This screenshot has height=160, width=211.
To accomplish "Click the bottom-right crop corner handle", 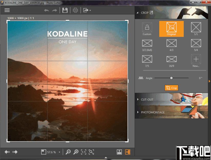I will click(x=127, y=141).
